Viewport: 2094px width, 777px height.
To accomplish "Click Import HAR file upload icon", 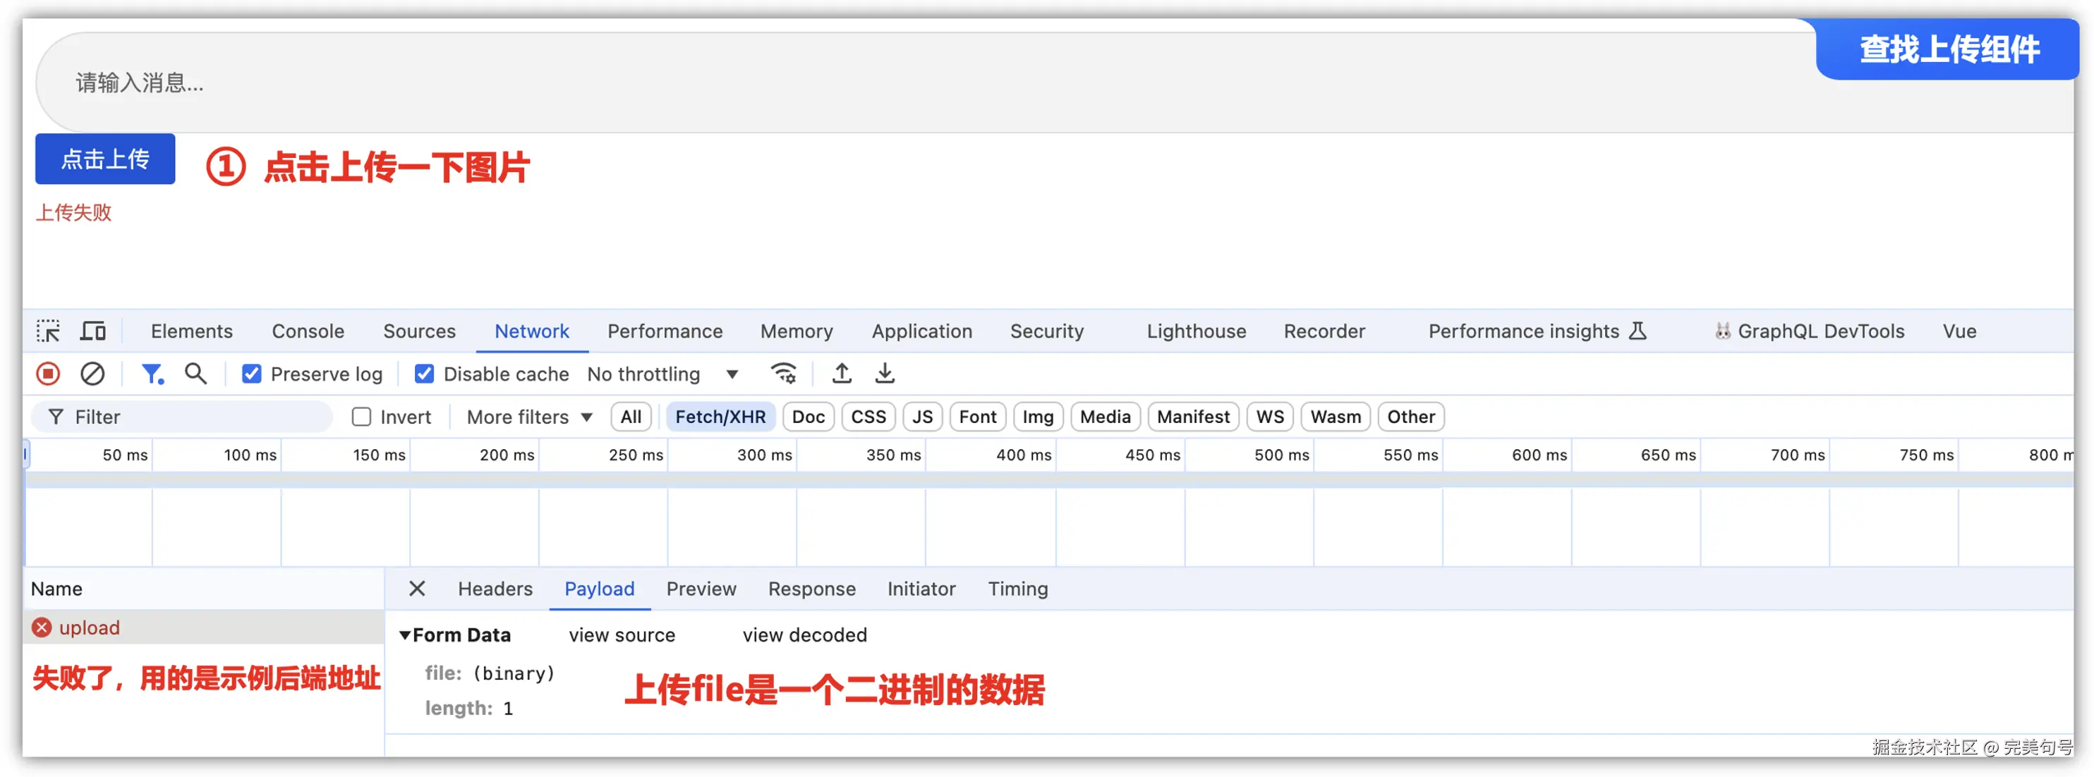I will (x=841, y=374).
